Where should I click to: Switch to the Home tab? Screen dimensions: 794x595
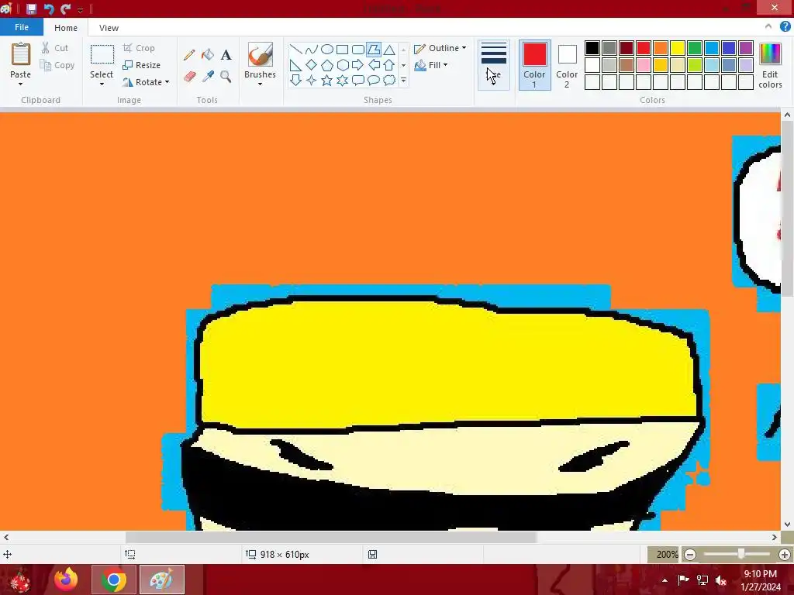[x=66, y=28]
